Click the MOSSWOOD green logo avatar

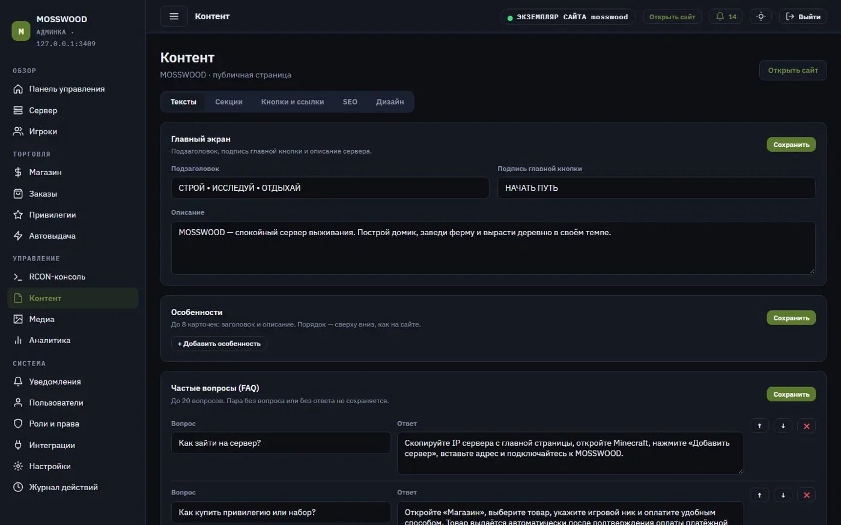point(21,31)
